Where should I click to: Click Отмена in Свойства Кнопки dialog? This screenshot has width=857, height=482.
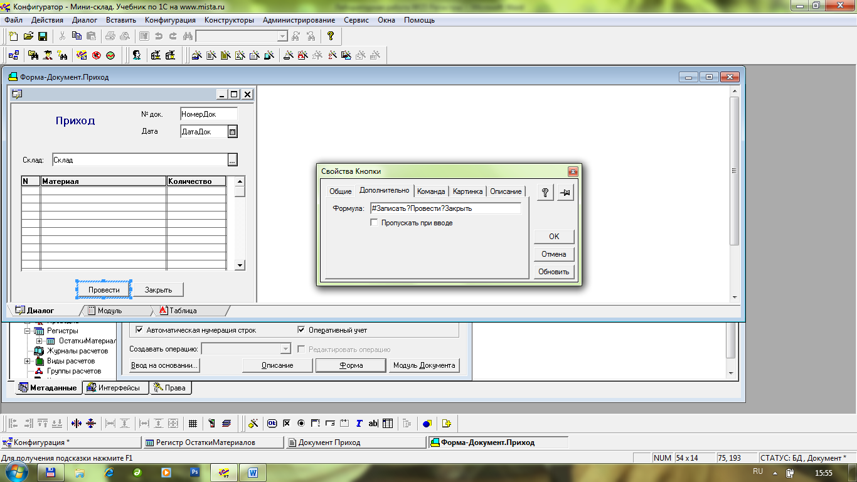554,254
